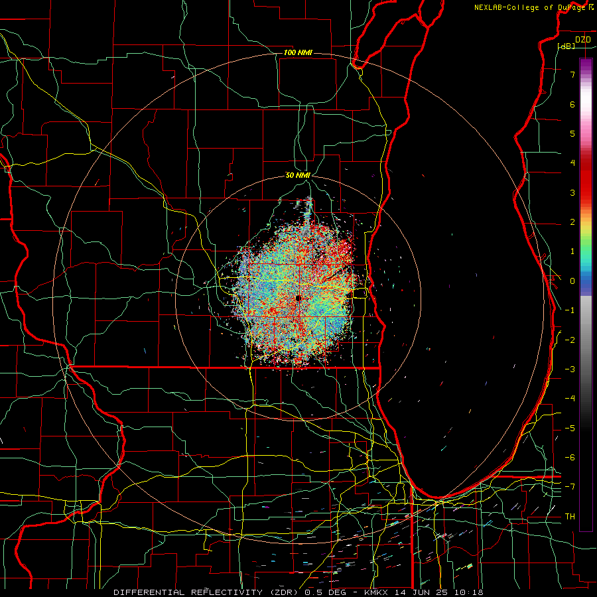The width and height of the screenshot is (597, 597).
Task: Click the "-6" value on the dB scale
Action: click(x=570, y=458)
